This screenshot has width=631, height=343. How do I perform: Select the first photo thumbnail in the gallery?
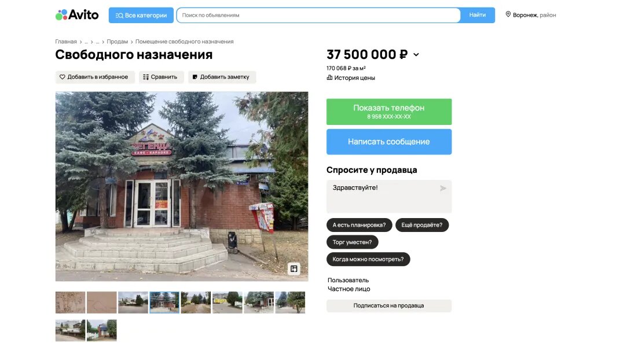tap(71, 303)
